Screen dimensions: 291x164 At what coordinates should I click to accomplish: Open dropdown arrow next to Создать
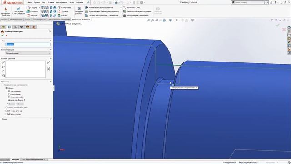(40, 8)
